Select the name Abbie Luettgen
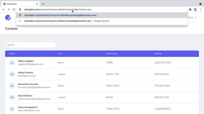This screenshot has height=114, width=204. pyautogui.click(x=25, y=61)
